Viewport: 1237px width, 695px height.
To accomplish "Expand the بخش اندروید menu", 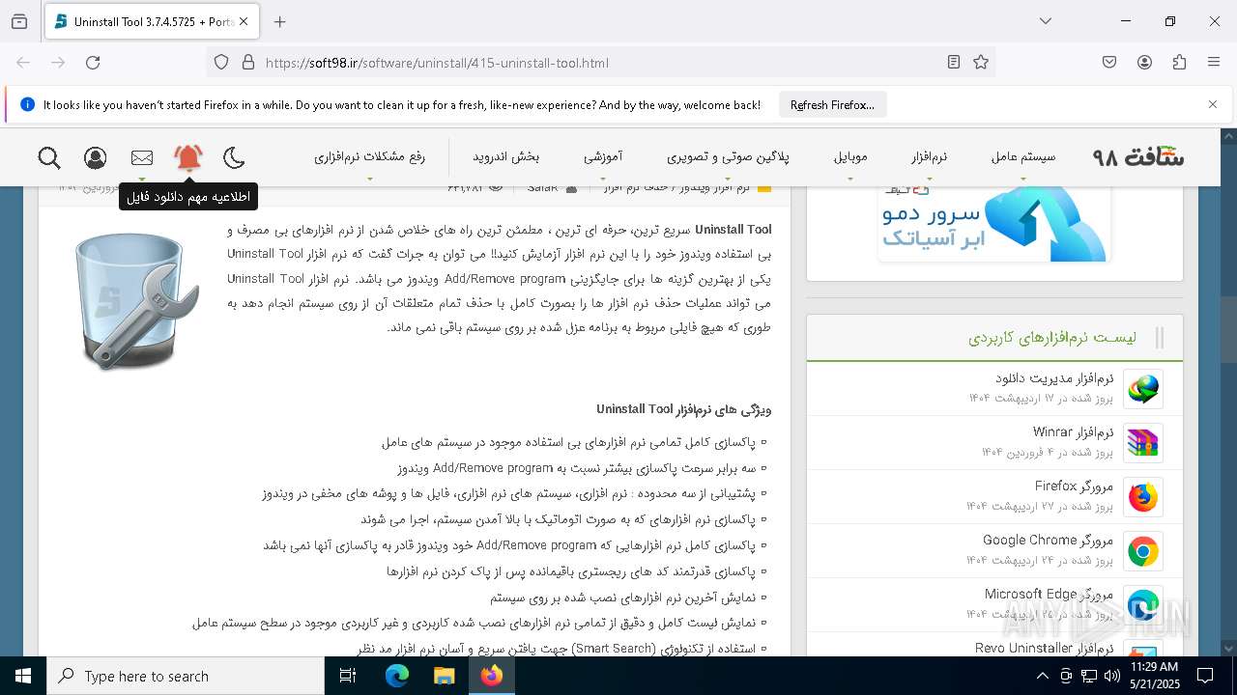I will 505,156.
